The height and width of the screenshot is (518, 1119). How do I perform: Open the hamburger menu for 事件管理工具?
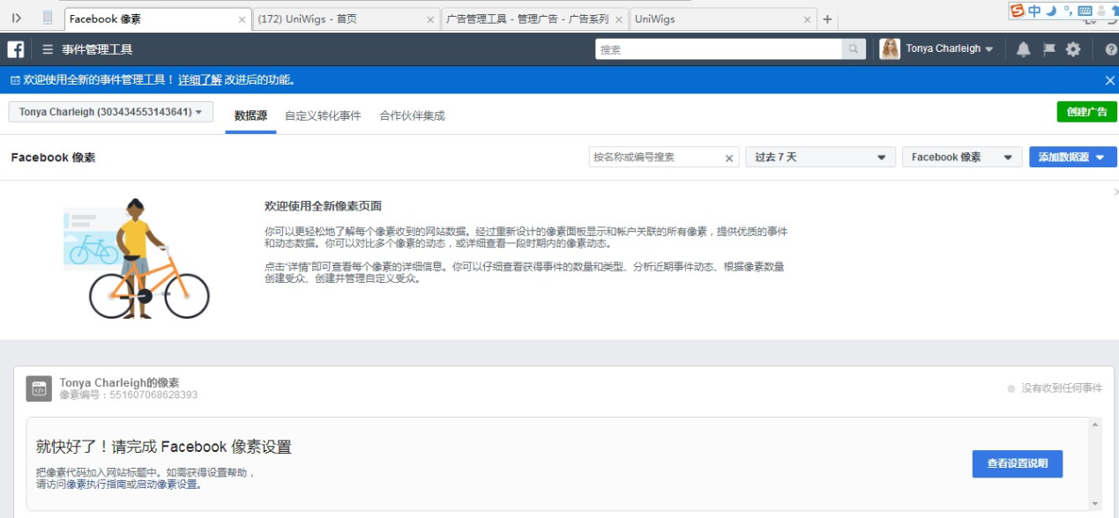click(48, 49)
